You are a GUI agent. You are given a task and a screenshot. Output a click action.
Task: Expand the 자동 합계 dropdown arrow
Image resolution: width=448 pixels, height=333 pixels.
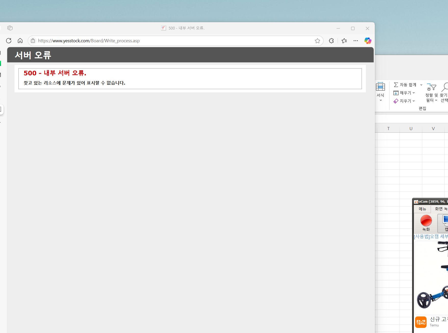(x=421, y=85)
